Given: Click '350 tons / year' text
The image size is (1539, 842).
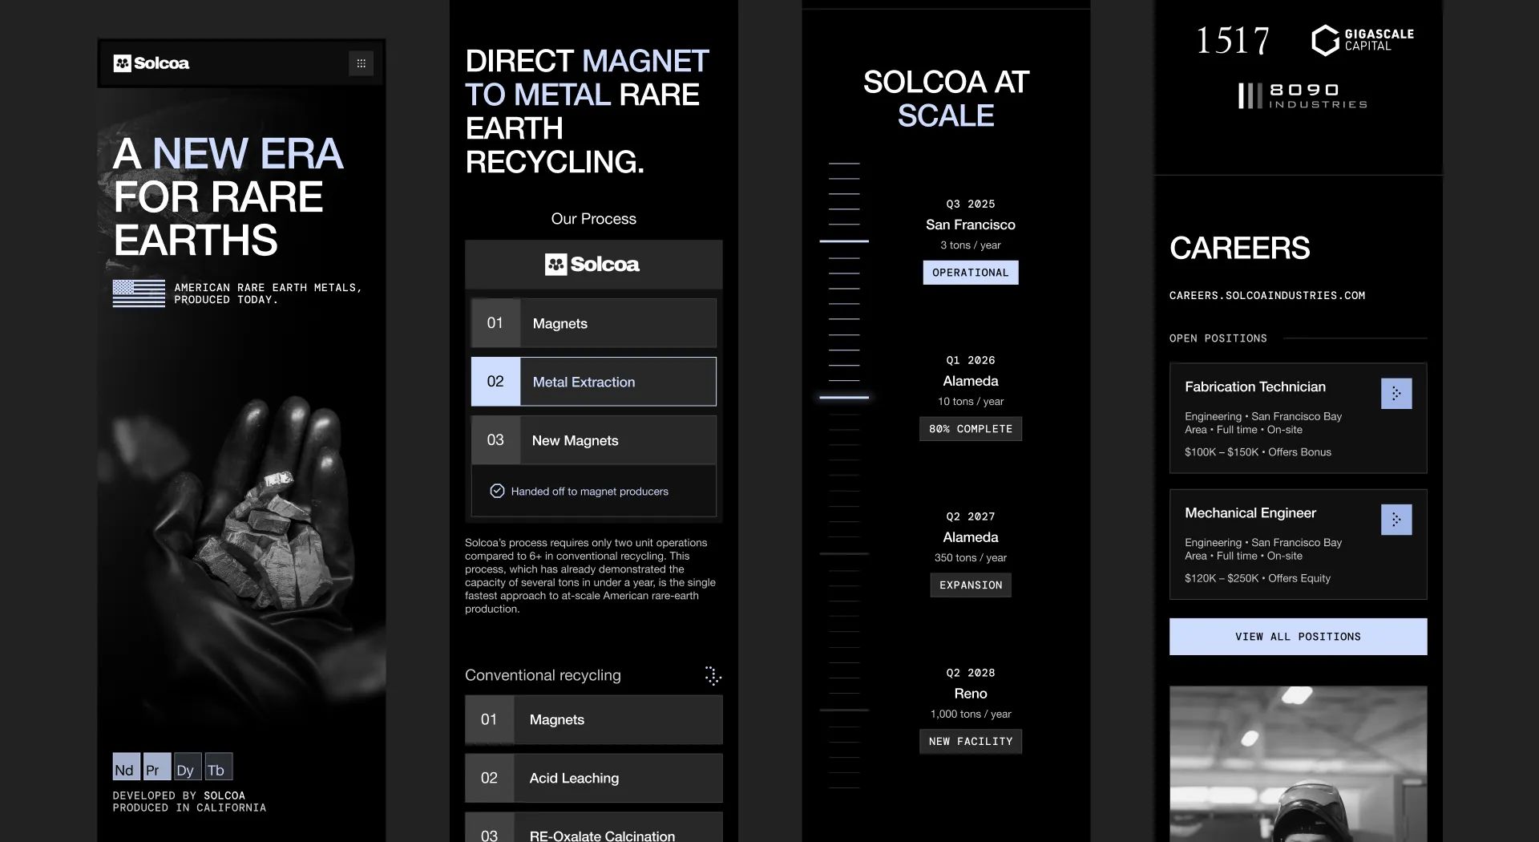Looking at the screenshot, I should point(970,558).
